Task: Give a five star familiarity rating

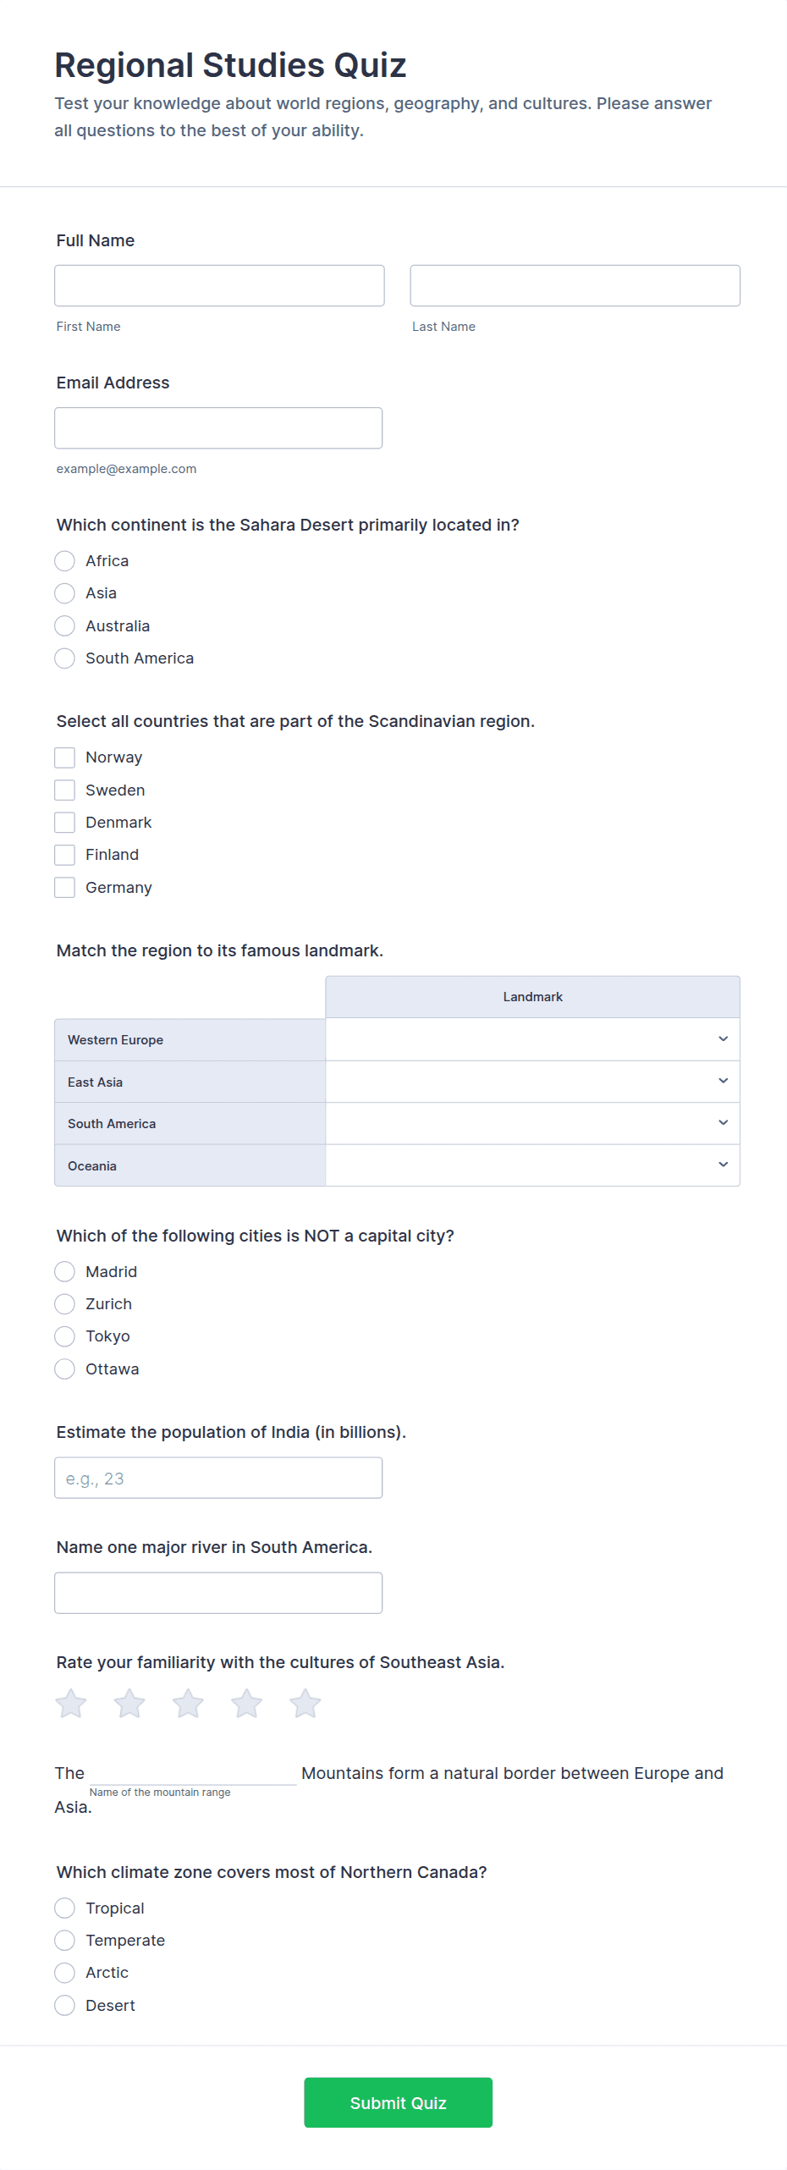Action: [305, 1704]
